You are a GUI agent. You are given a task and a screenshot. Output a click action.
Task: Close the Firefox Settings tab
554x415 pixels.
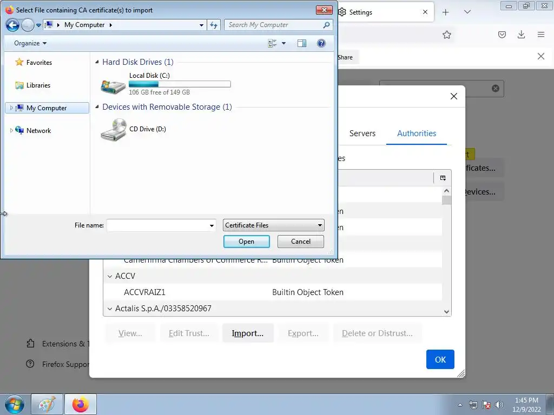click(425, 12)
